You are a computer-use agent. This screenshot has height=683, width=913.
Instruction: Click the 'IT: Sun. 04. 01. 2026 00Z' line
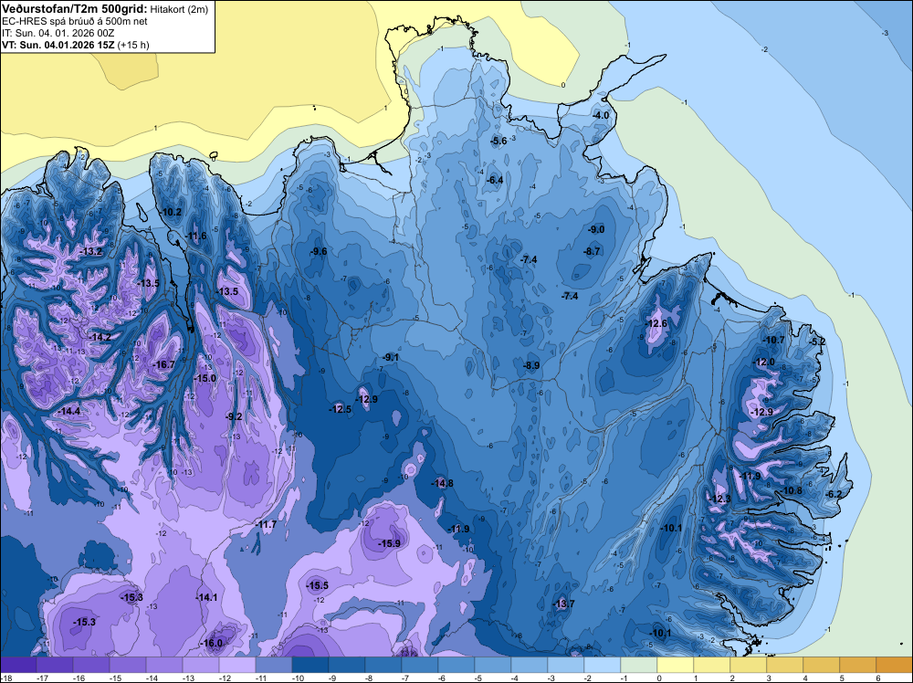coord(58,33)
